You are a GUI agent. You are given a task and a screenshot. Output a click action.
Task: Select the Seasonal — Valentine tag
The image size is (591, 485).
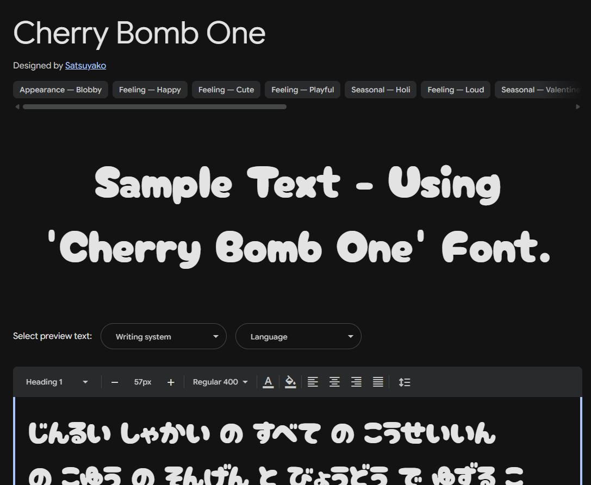(538, 90)
